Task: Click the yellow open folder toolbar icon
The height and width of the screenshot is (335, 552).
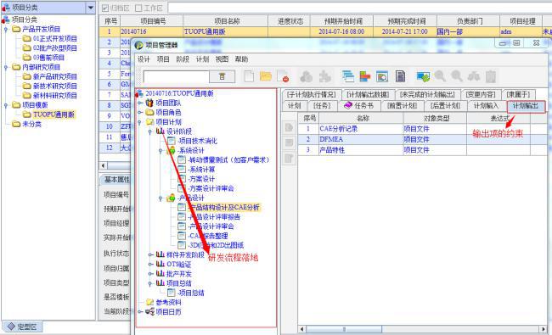Action: click(266, 76)
